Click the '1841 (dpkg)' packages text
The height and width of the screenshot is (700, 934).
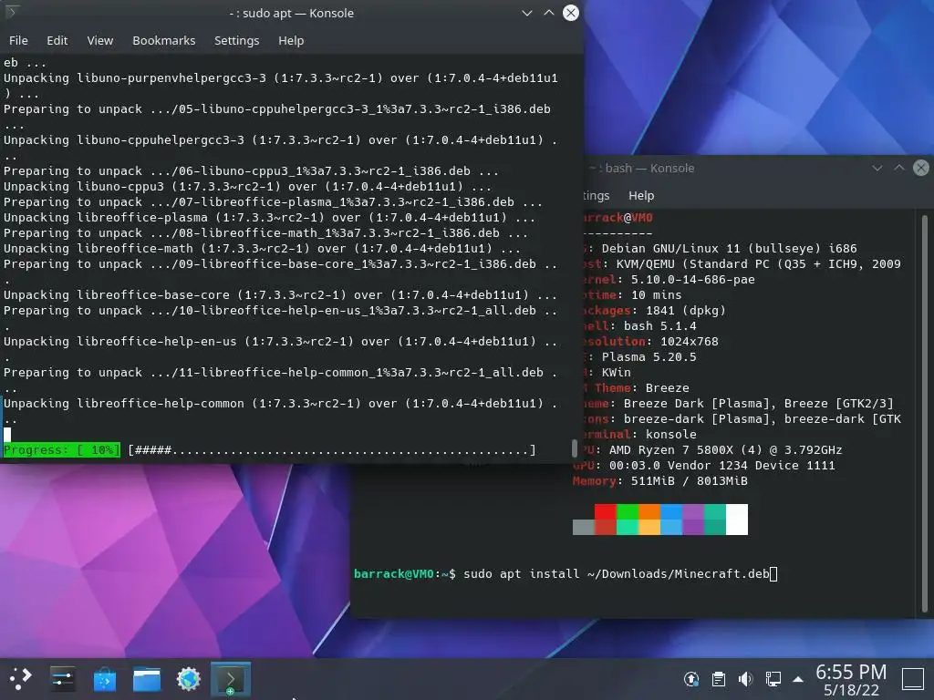click(x=686, y=310)
